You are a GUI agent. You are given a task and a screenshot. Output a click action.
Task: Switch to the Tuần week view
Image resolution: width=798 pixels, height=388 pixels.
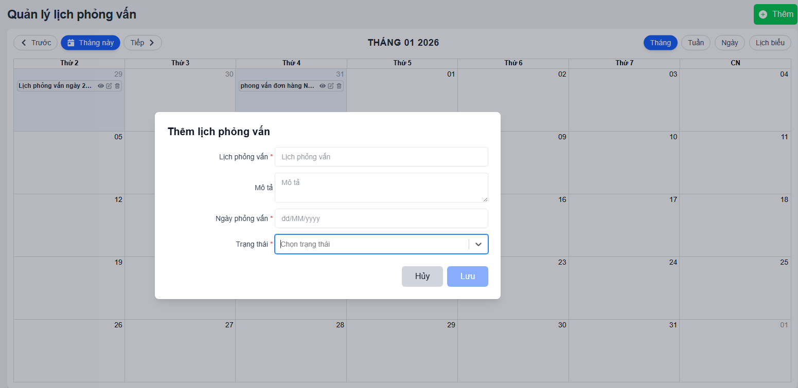[696, 43]
